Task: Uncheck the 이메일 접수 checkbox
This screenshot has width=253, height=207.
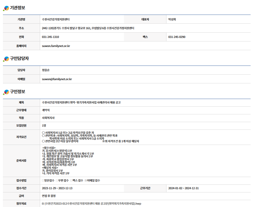Action: point(86,181)
